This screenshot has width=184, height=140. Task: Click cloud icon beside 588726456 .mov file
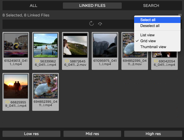(x=67, y=61)
